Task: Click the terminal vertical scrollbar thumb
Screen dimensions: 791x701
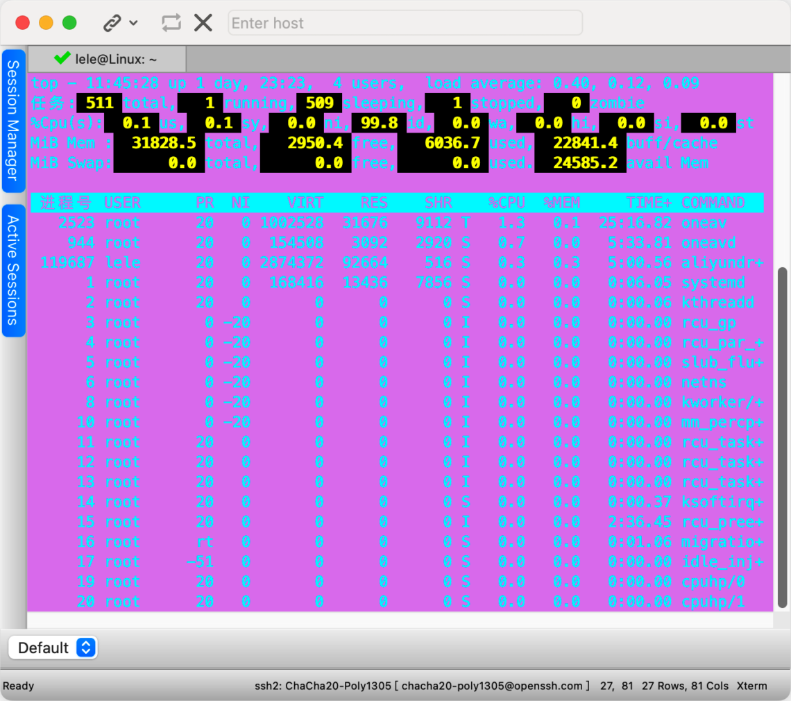Action: [783, 437]
